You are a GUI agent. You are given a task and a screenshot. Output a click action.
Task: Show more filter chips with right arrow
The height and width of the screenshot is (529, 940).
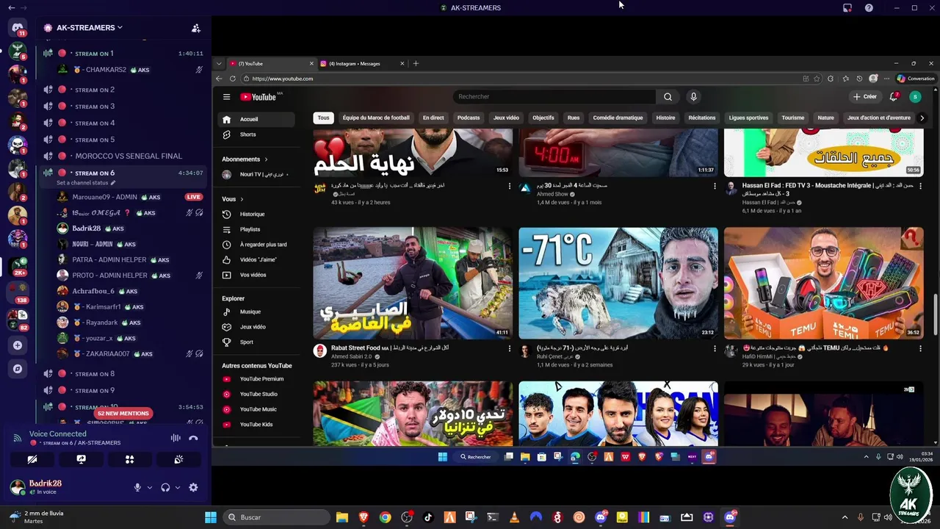pos(922,118)
